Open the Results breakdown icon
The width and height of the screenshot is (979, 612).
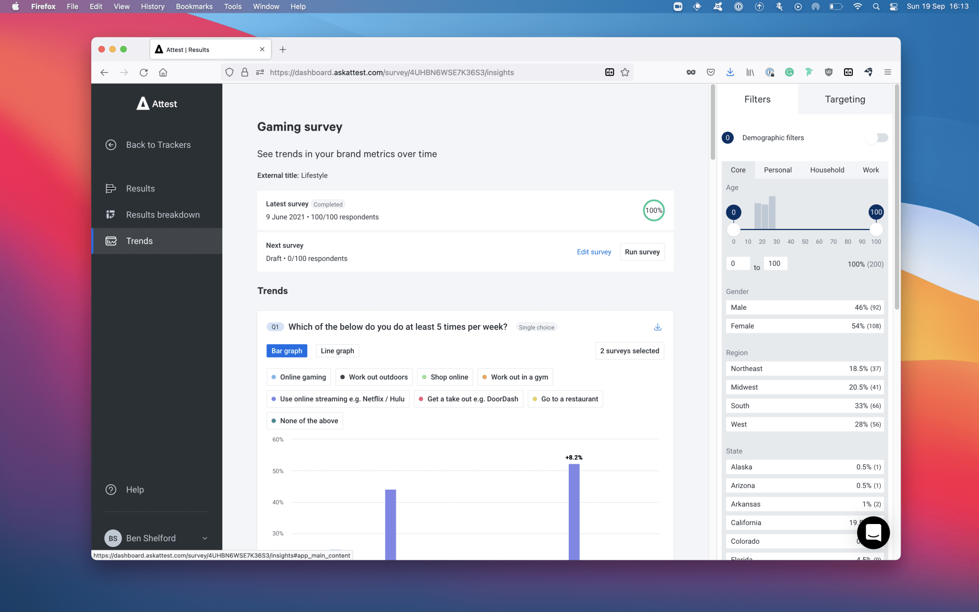click(111, 215)
